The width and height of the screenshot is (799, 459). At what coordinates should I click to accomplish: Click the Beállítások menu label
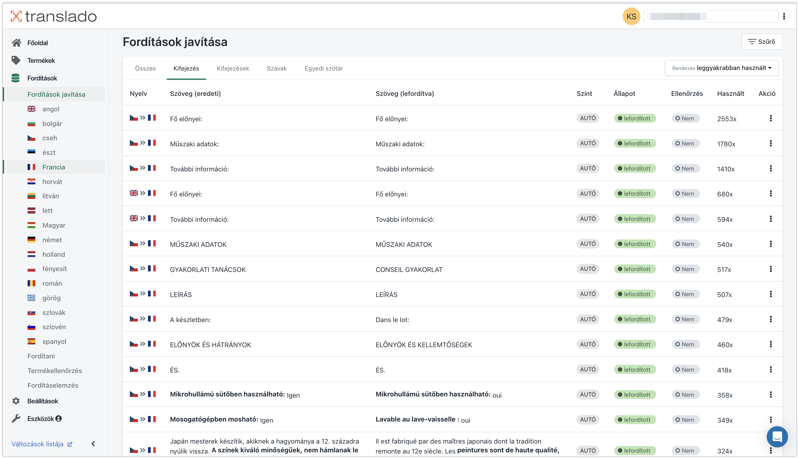42,401
